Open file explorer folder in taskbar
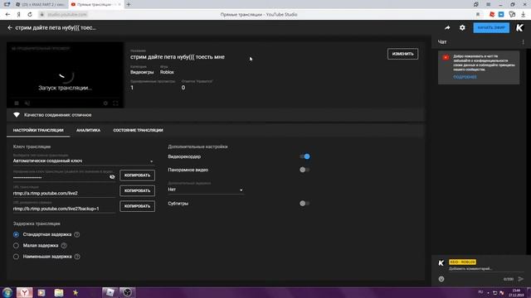The image size is (531, 298). tap(59, 292)
